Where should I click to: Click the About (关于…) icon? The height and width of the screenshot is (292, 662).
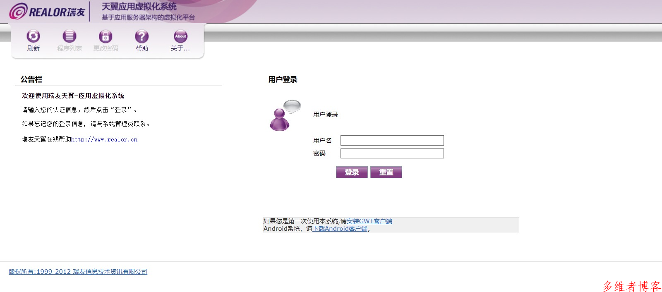(180, 36)
